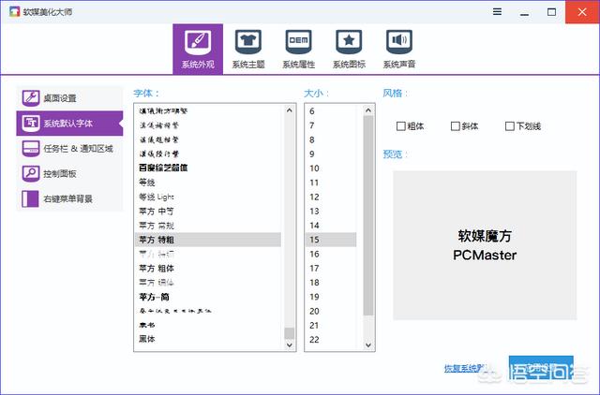The width and height of the screenshot is (600, 395).
Task: Pick the 等线 Light font
Action: pyautogui.click(x=157, y=197)
